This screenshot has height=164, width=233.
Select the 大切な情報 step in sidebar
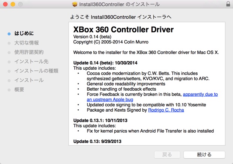(x=26, y=43)
